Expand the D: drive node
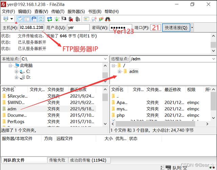217x170 pixels. 17,77
